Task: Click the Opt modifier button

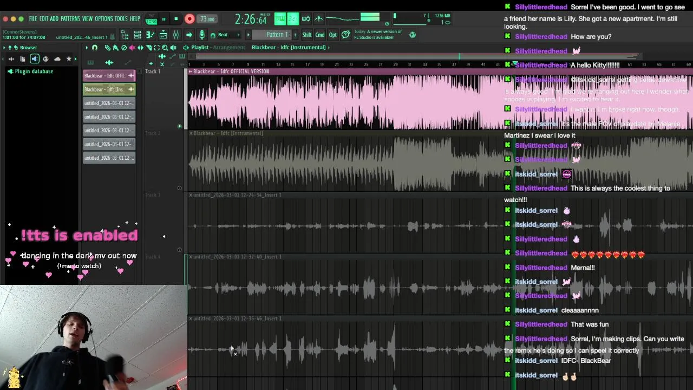Action: tap(332, 35)
